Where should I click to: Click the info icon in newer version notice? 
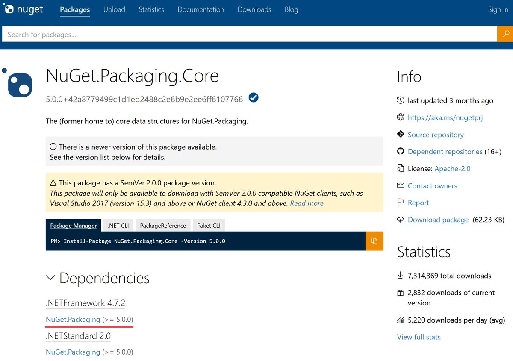[53, 147]
